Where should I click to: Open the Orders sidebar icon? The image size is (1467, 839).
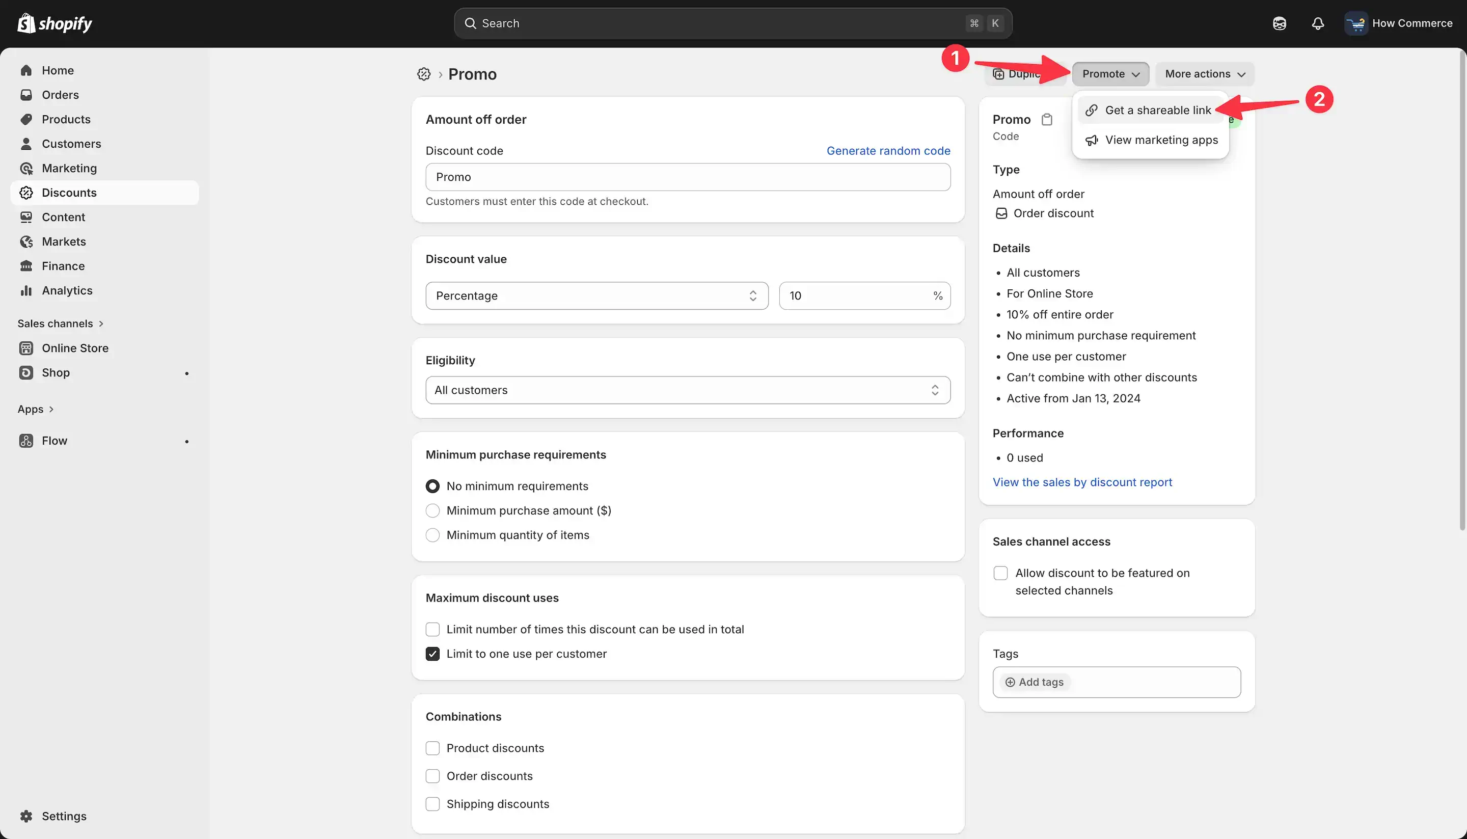(26, 95)
